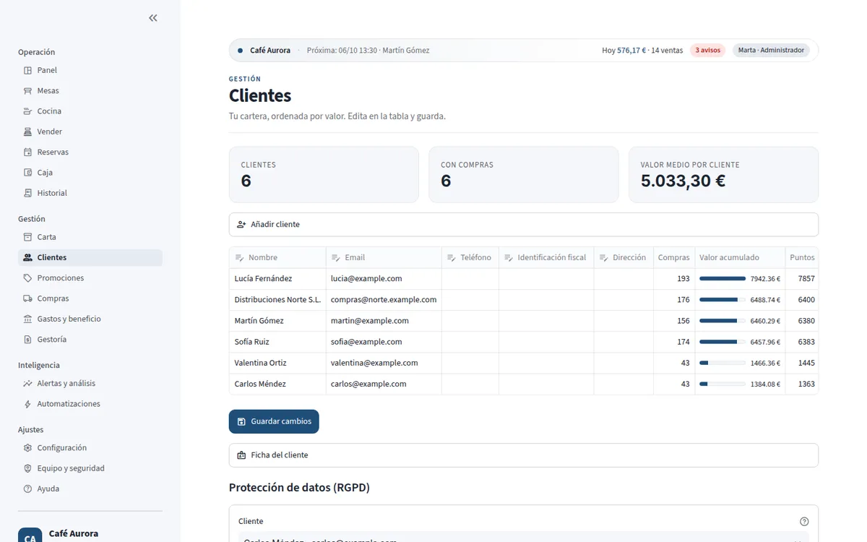Screen dimensions: 867x542
Task: Open the Clientes menu item
Action: tap(90, 257)
